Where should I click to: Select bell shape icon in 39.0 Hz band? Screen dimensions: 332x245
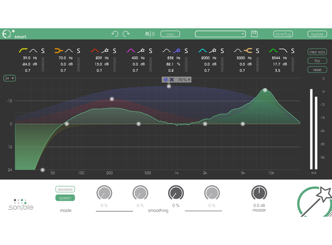tap(33, 51)
